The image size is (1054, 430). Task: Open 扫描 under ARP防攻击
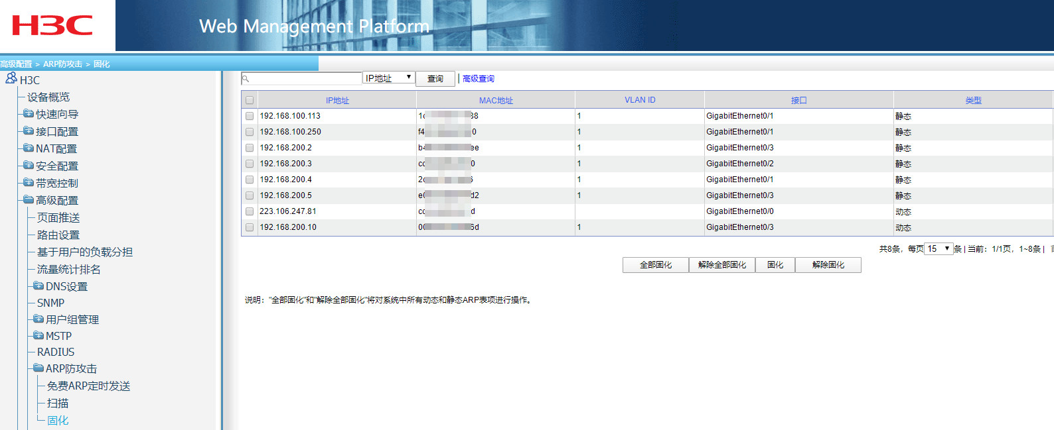point(58,403)
